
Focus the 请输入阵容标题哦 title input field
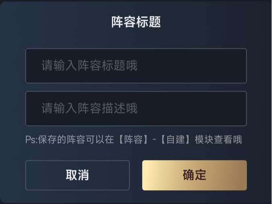click(136, 66)
